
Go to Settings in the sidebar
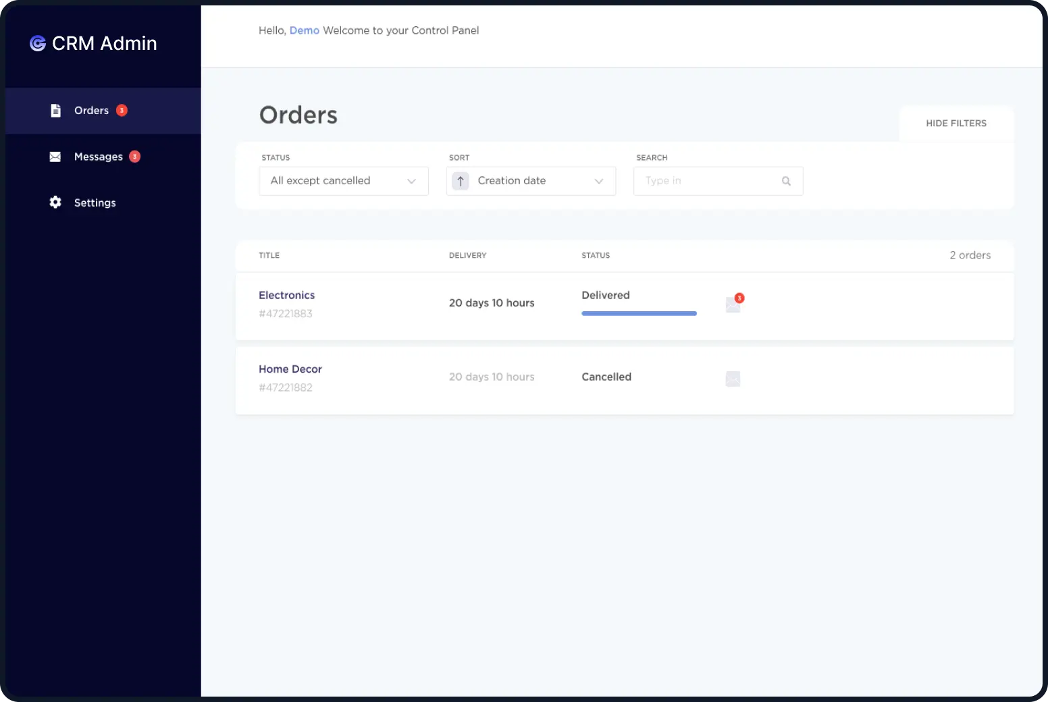click(x=103, y=202)
